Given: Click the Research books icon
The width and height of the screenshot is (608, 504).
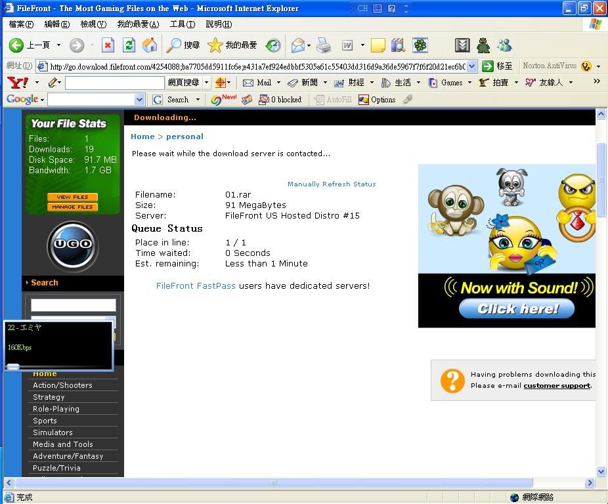Looking at the screenshot, I should [399, 45].
